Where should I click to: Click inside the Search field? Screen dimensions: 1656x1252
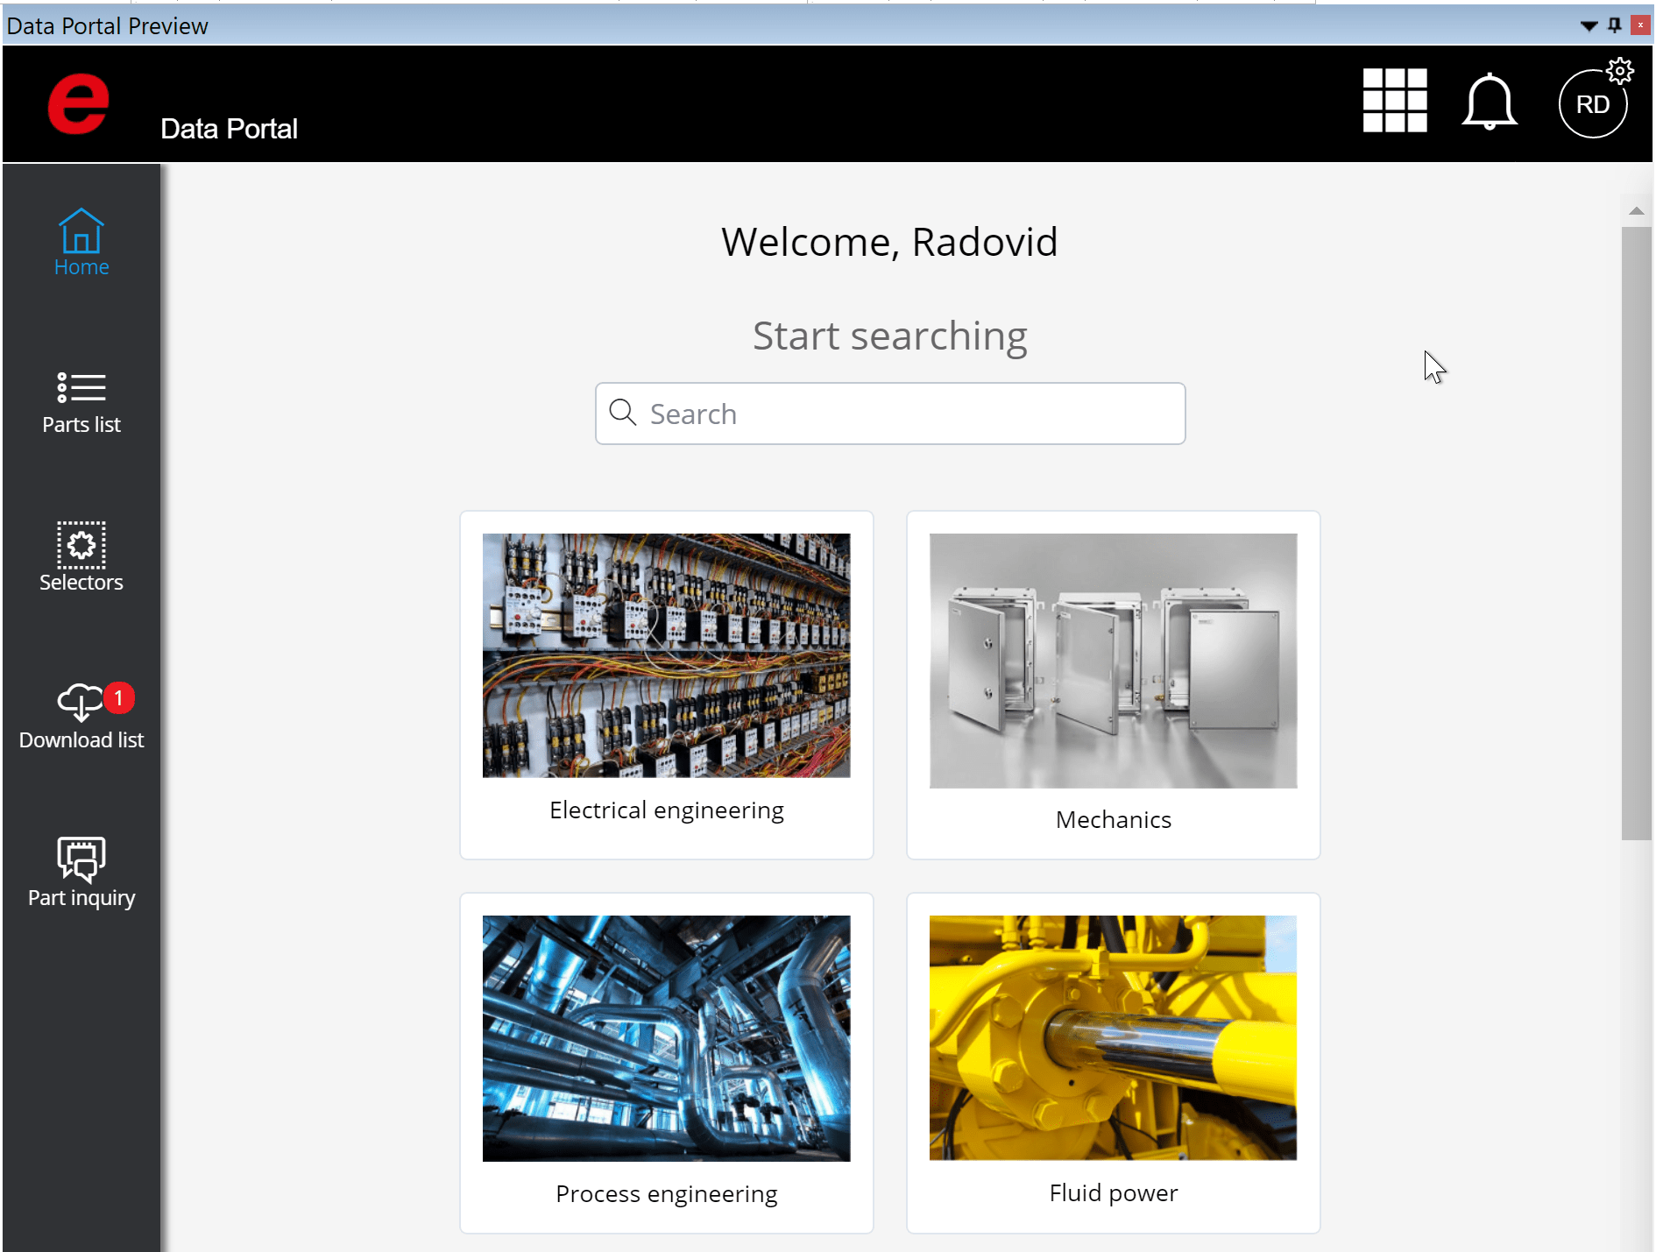tap(889, 413)
